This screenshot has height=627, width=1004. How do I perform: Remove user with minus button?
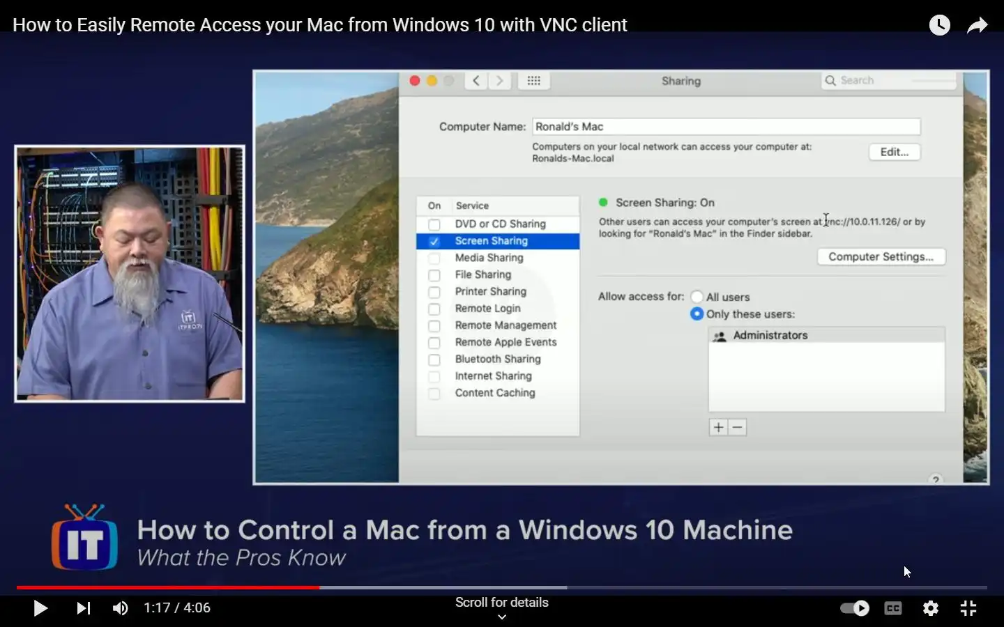coord(738,427)
